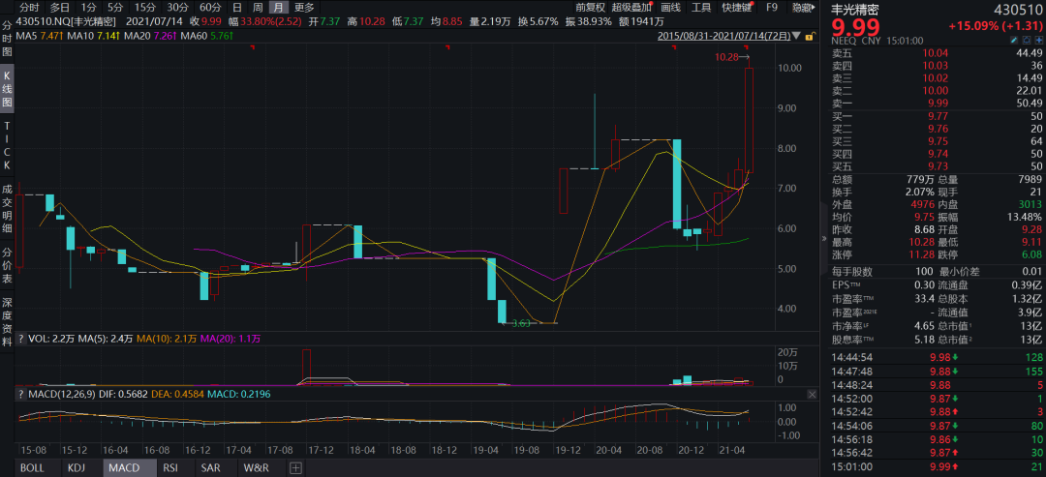This screenshot has width=1046, height=477.
Task: Select the BOLL indicator tab
Action: point(33,468)
